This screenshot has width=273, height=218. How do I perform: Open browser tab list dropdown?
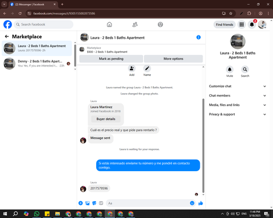pyautogui.click(x=4, y=4)
